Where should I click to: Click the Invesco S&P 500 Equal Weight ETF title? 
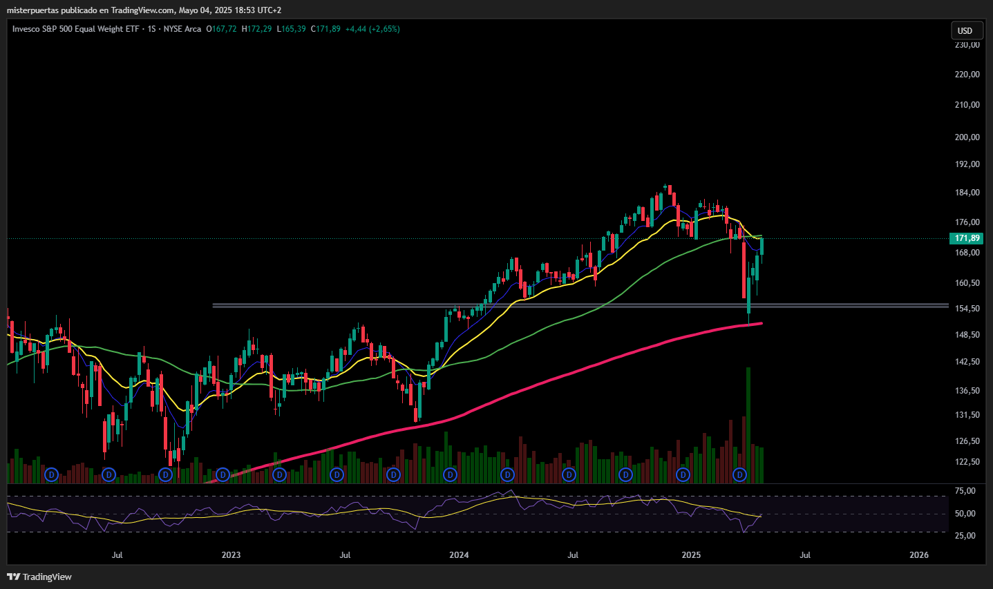click(76, 29)
